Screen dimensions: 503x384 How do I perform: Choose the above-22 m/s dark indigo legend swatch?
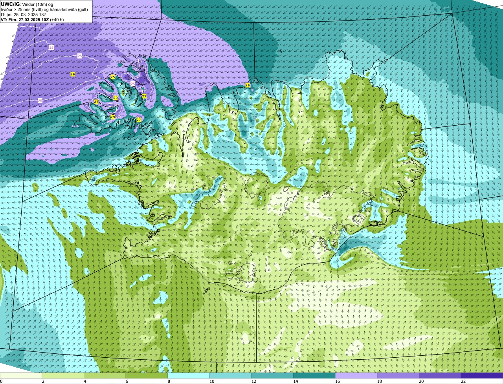click(x=482, y=376)
